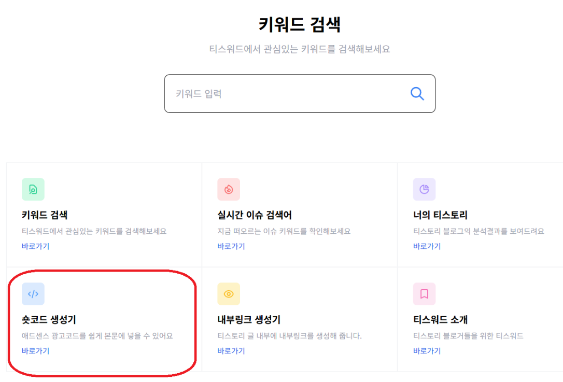Click the magnifying glass search icon
The height and width of the screenshot is (382, 563).
417,94
